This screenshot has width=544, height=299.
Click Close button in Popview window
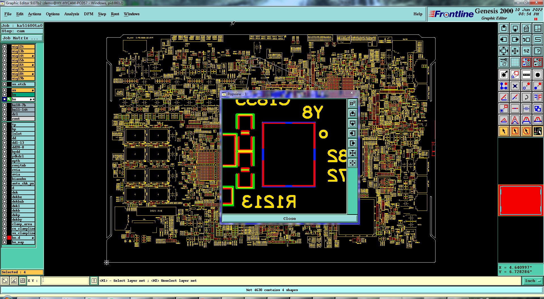289,218
